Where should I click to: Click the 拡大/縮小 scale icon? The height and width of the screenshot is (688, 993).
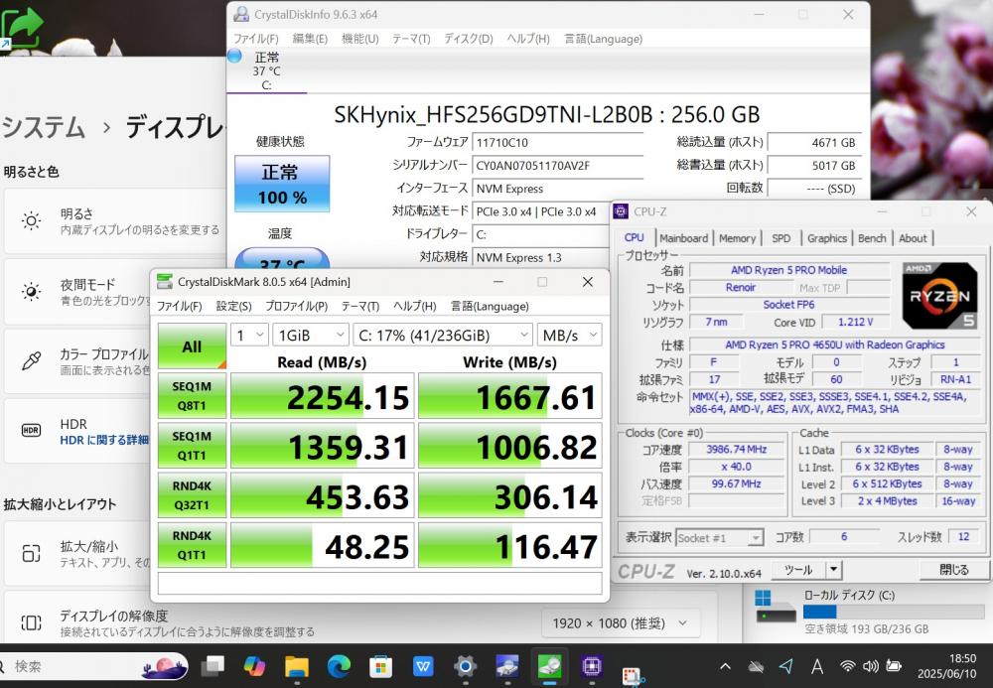click(31, 553)
